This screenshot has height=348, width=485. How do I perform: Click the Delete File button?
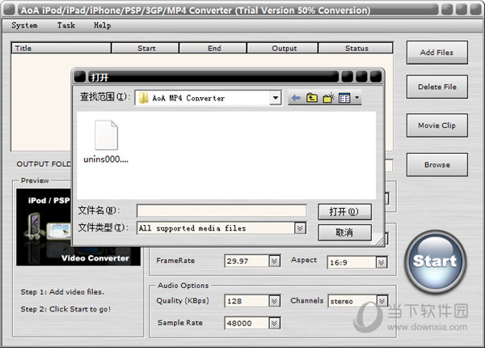click(436, 87)
